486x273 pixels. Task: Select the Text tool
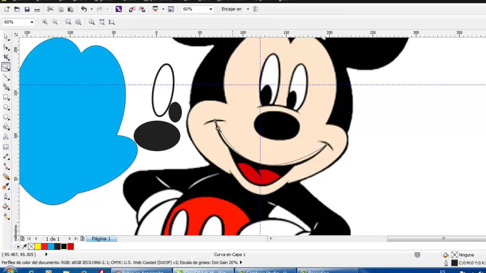pyautogui.click(x=6, y=137)
